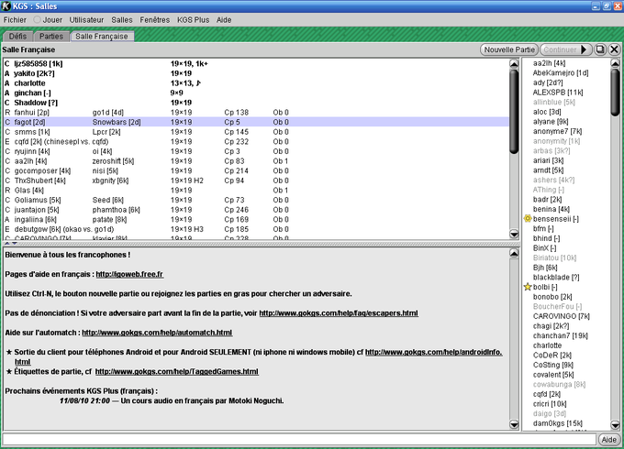Open the KGS Plus menu

coord(193,20)
